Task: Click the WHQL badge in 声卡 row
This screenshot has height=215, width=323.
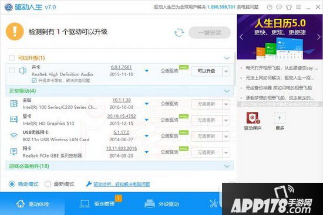Action: (184, 67)
